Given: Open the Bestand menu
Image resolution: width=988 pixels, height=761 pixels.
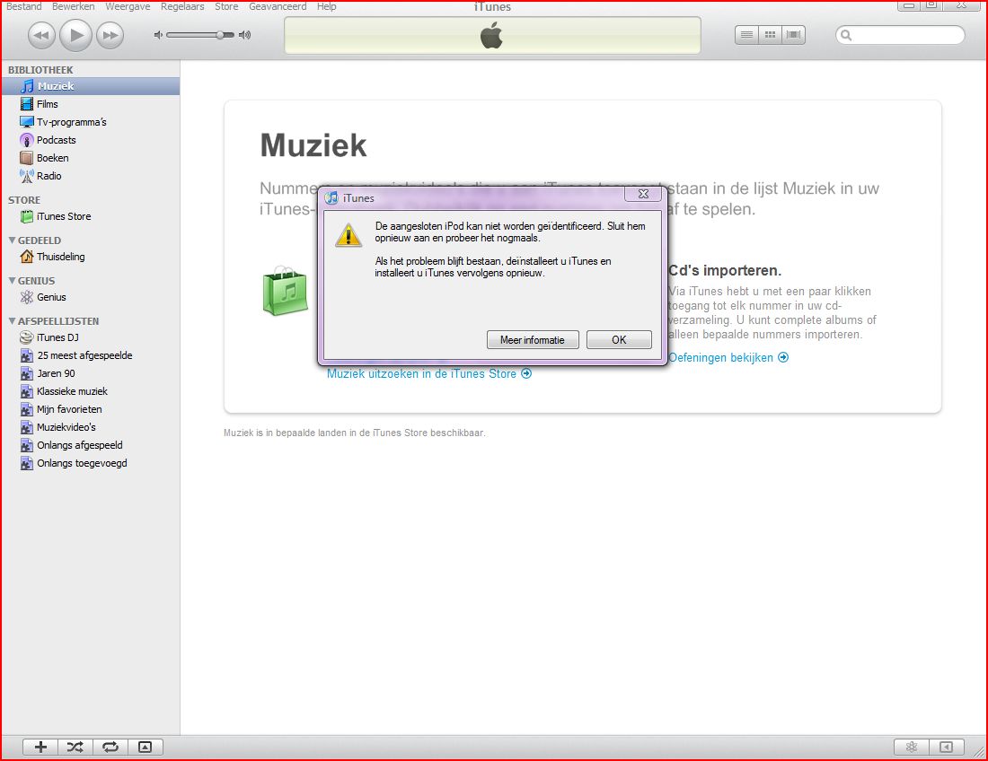Looking at the screenshot, I should (x=24, y=6).
